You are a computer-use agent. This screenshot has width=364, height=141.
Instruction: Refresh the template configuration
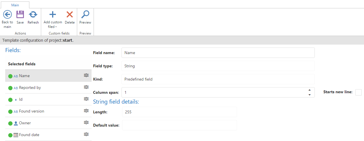[x=33, y=15]
